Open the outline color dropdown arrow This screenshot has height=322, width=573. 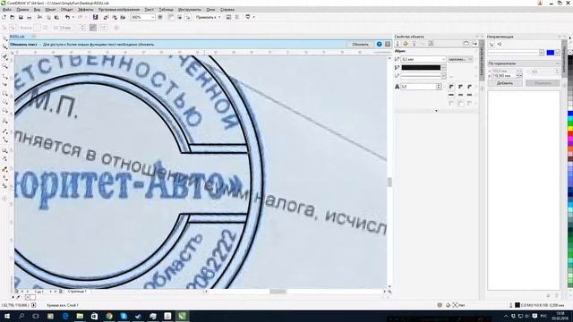click(x=443, y=68)
